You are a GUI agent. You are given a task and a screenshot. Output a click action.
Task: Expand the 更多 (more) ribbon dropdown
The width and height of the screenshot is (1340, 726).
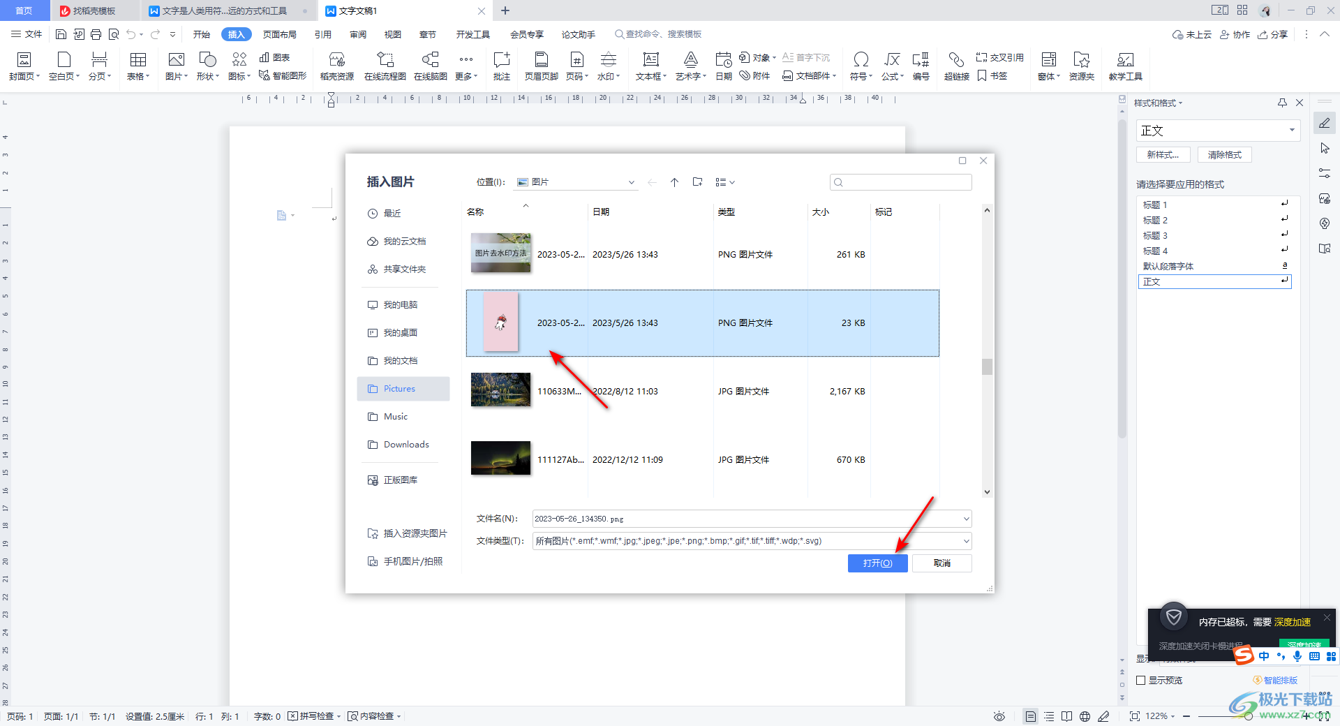coord(466,66)
